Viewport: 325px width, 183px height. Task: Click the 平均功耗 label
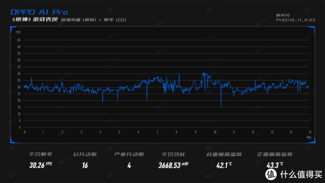(173, 154)
